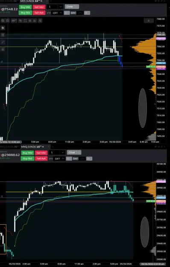Viewport: 170px width, 267px height.
Task: Click Close position button in MNQ panel
Action: (x=72, y=153)
